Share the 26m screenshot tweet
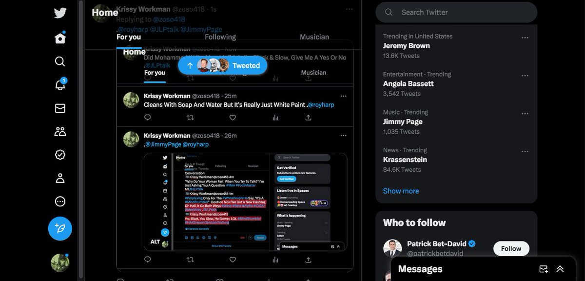Viewport: 585px width, 281px height. tap(308, 260)
